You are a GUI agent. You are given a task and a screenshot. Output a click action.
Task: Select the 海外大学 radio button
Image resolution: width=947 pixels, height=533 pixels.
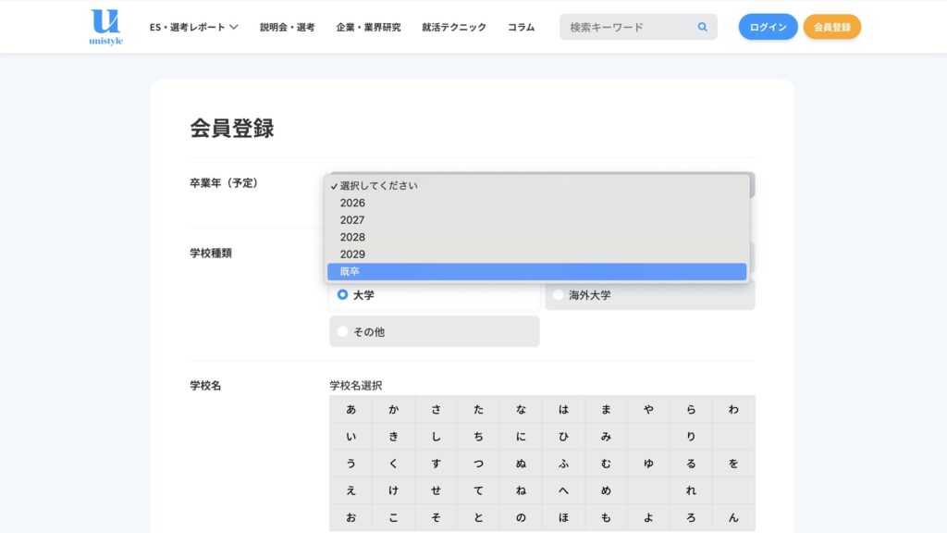(558, 295)
